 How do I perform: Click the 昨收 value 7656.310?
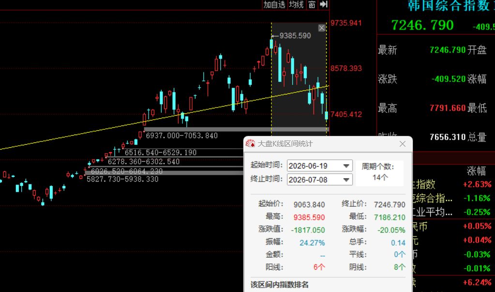coord(448,137)
